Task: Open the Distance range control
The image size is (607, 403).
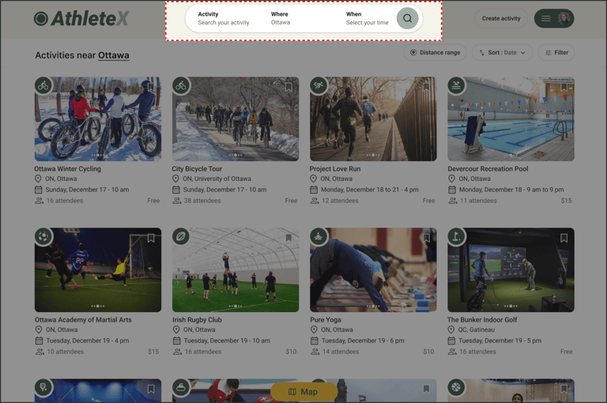Action: point(435,53)
